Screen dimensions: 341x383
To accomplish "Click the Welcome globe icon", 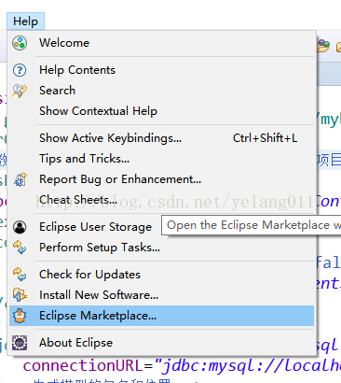I will pyautogui.click(x=20, y=43).
